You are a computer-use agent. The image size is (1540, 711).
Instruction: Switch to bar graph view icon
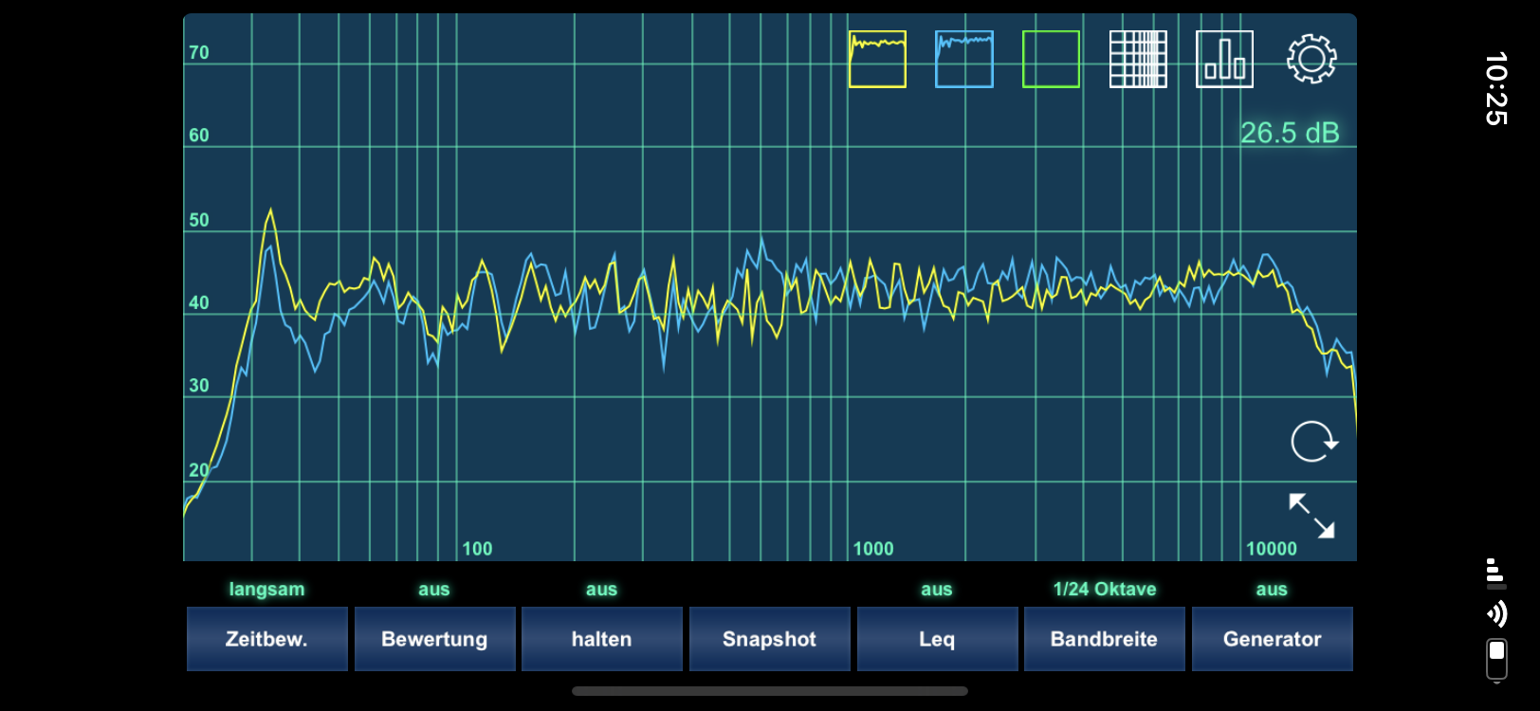(1224, 59)
